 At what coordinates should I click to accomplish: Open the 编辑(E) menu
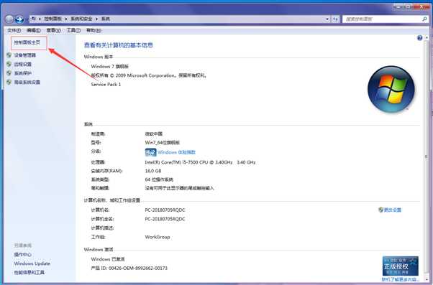[34, 30]
